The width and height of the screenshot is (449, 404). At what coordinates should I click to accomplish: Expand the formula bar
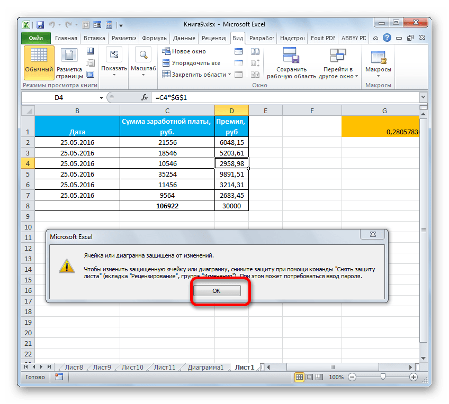(x=423, y=97)
